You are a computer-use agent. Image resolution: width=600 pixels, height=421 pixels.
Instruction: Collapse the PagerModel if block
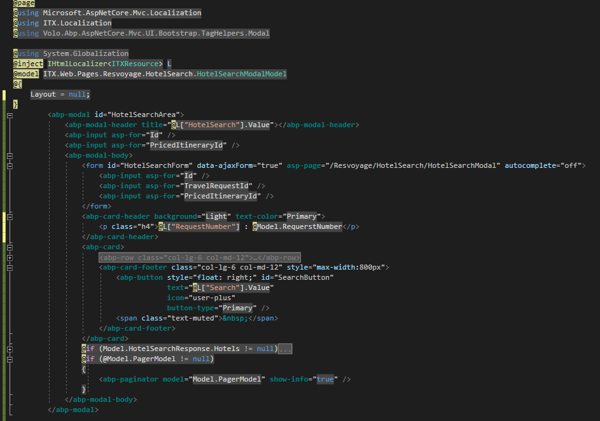click(10, 359)
